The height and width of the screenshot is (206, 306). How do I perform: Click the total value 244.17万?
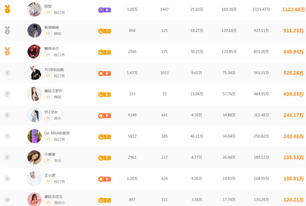[x=293, y=115]
